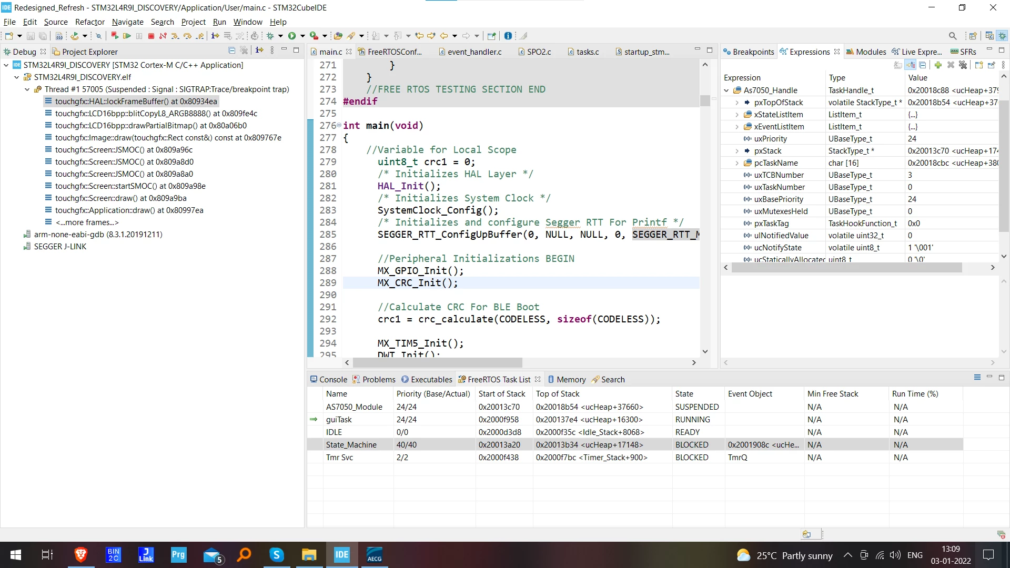The width and height of the screenshot is (1010, 568).
Task: Click the editor horizontal scrollbar thumb
Action: pos(438,363)
